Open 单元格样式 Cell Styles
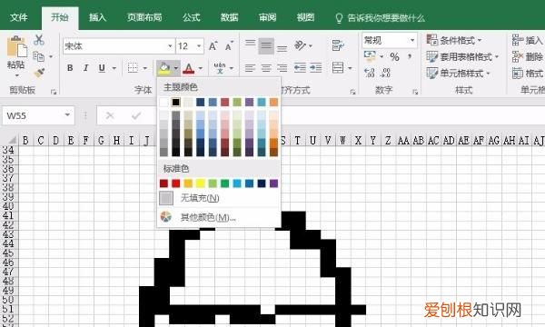 pos(459,74)
